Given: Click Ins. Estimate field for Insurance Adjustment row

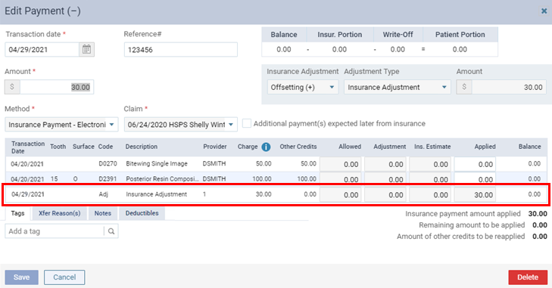Looking at the screenshot, I should [430, 195].
